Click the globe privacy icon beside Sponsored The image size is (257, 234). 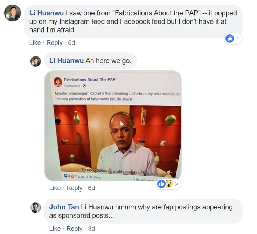pos(84,86)
